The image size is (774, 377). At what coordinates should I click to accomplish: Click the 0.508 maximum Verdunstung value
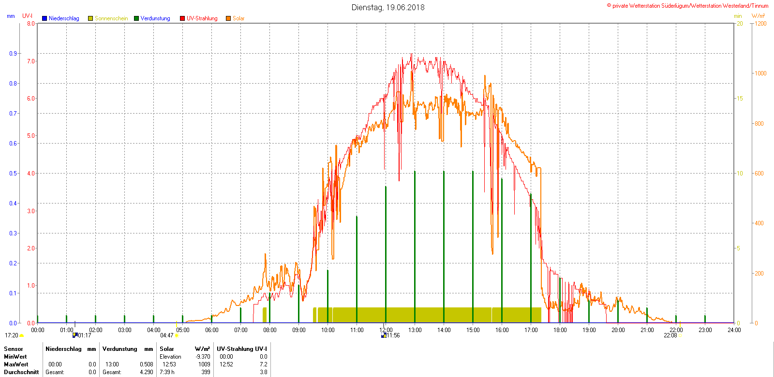(x=147, y=364)
